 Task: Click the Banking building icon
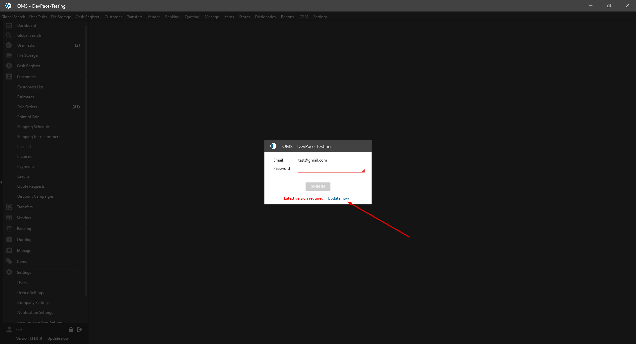click(x=9, y=229)
